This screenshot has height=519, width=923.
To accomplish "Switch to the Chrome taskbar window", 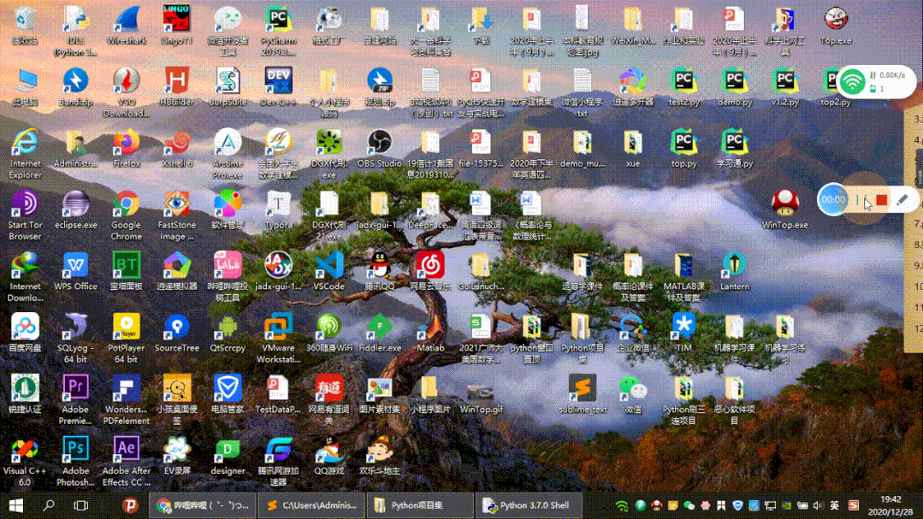I will coord(202,504).
